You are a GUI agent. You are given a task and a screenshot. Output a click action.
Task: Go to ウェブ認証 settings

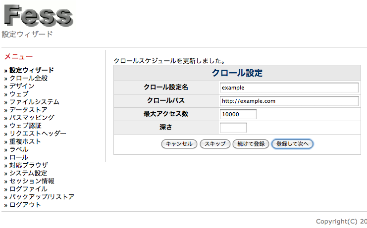25,126
